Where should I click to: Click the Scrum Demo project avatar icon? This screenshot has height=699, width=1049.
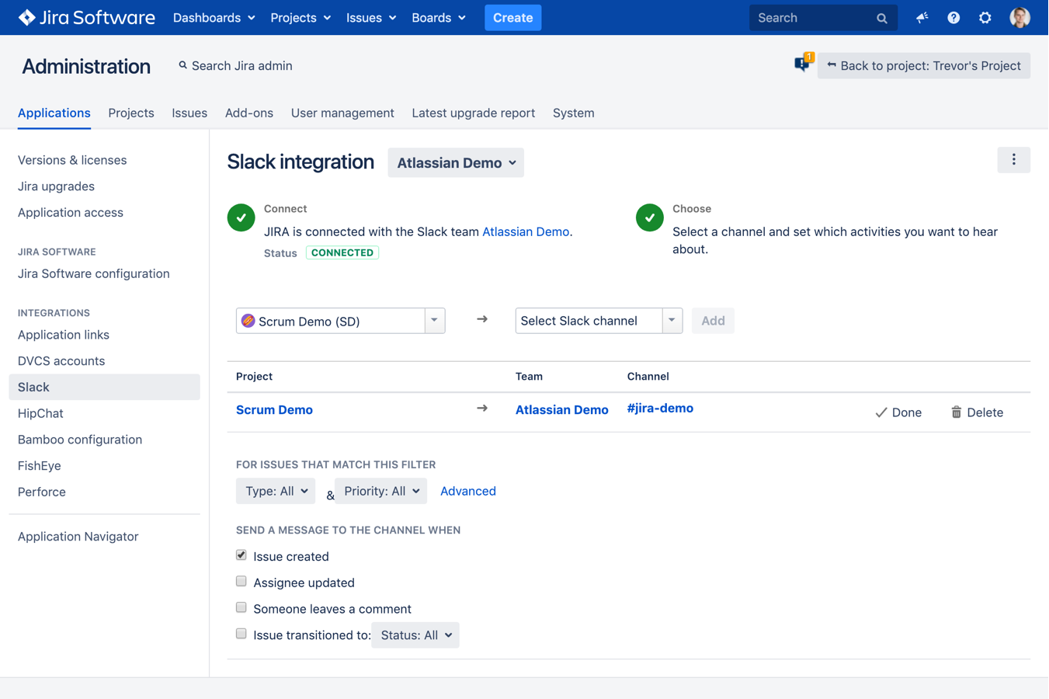[x=248, y=321]
